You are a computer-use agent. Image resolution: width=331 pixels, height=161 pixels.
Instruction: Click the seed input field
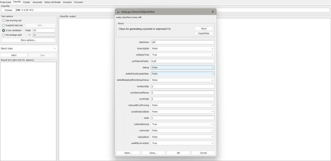pyautogui.click(x=182, y=118)
